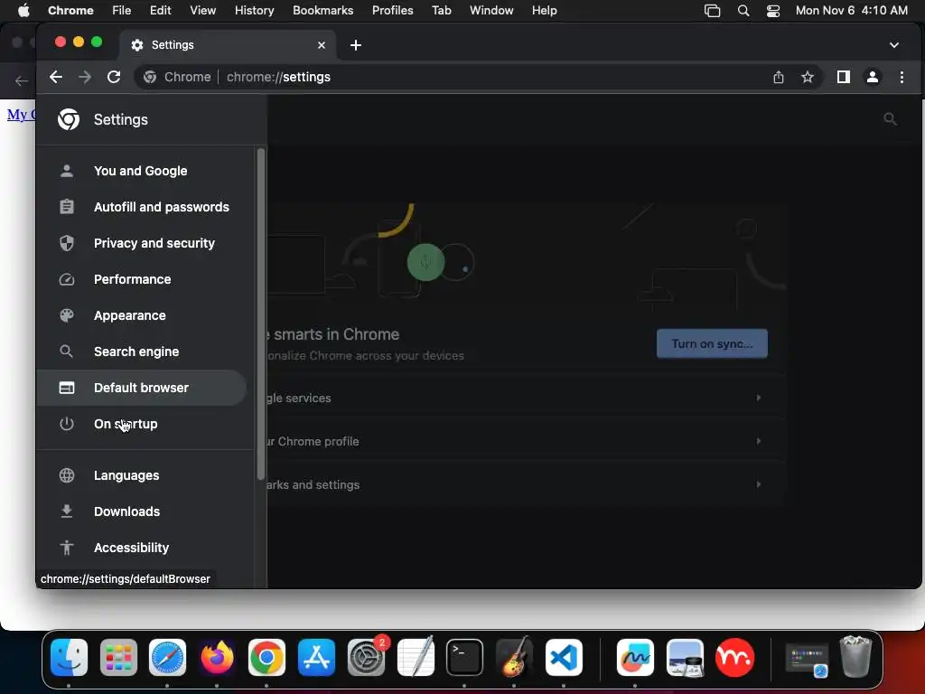
Task: Open Finder from the Dock
Action: point(69,657)
